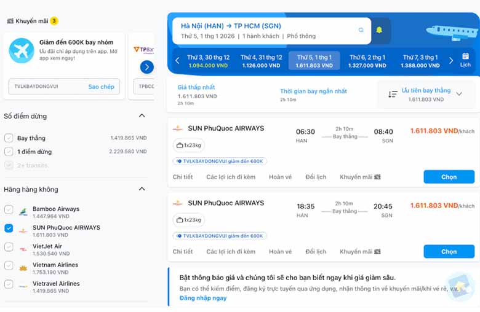Click the price alert bell icon

click(379, 30)
